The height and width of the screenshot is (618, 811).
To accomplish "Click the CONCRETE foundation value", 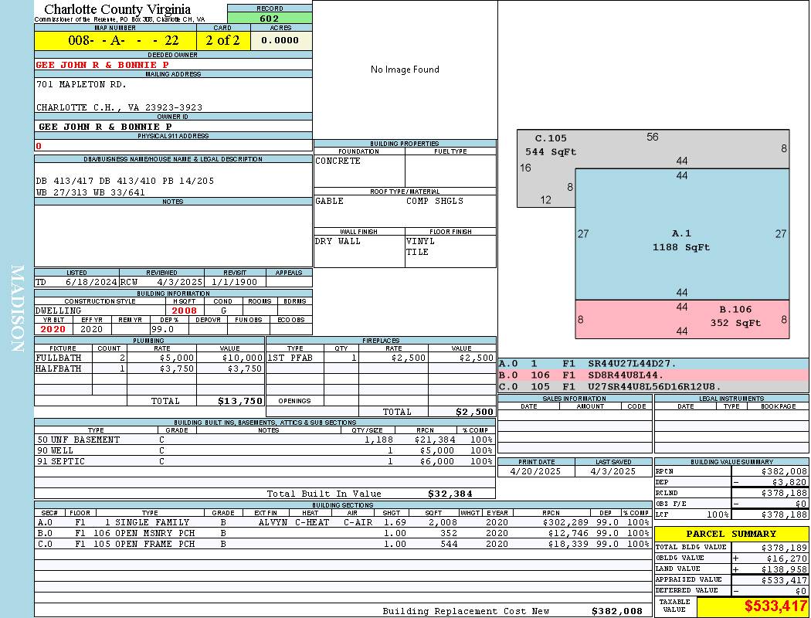I will pyautogui.click(x=338, y=161).
